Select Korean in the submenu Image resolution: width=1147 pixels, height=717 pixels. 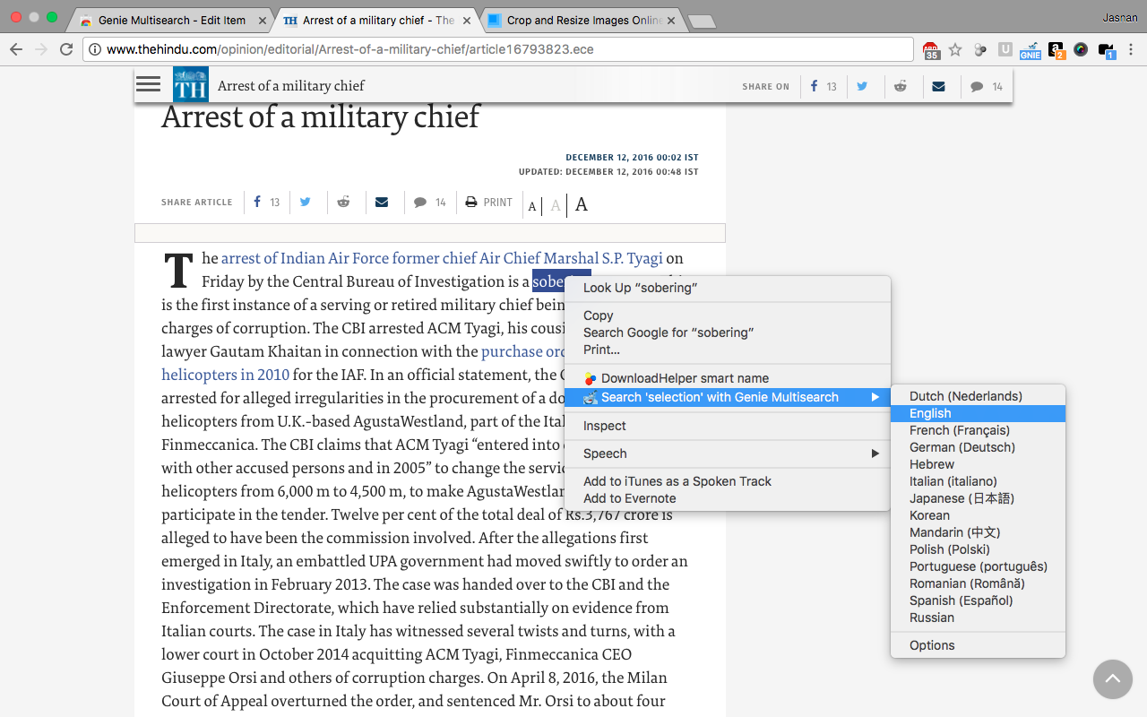click(978, 515)
